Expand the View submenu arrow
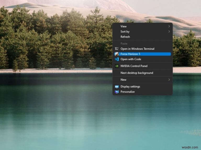 coord(169,26)
